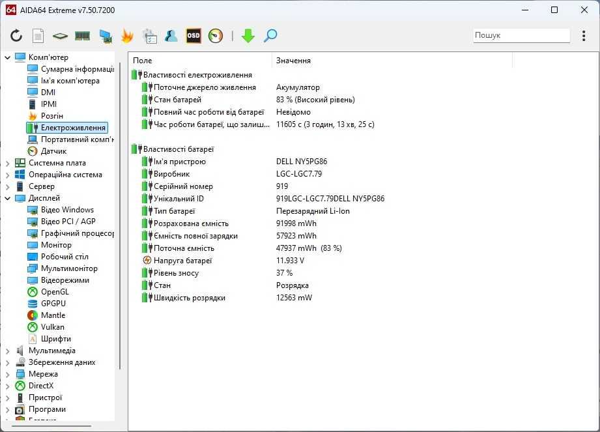Click the motherboard chip toolbar icon
Image resolution: width=600 pixels, height=432 pixels.
coord(60,36)
